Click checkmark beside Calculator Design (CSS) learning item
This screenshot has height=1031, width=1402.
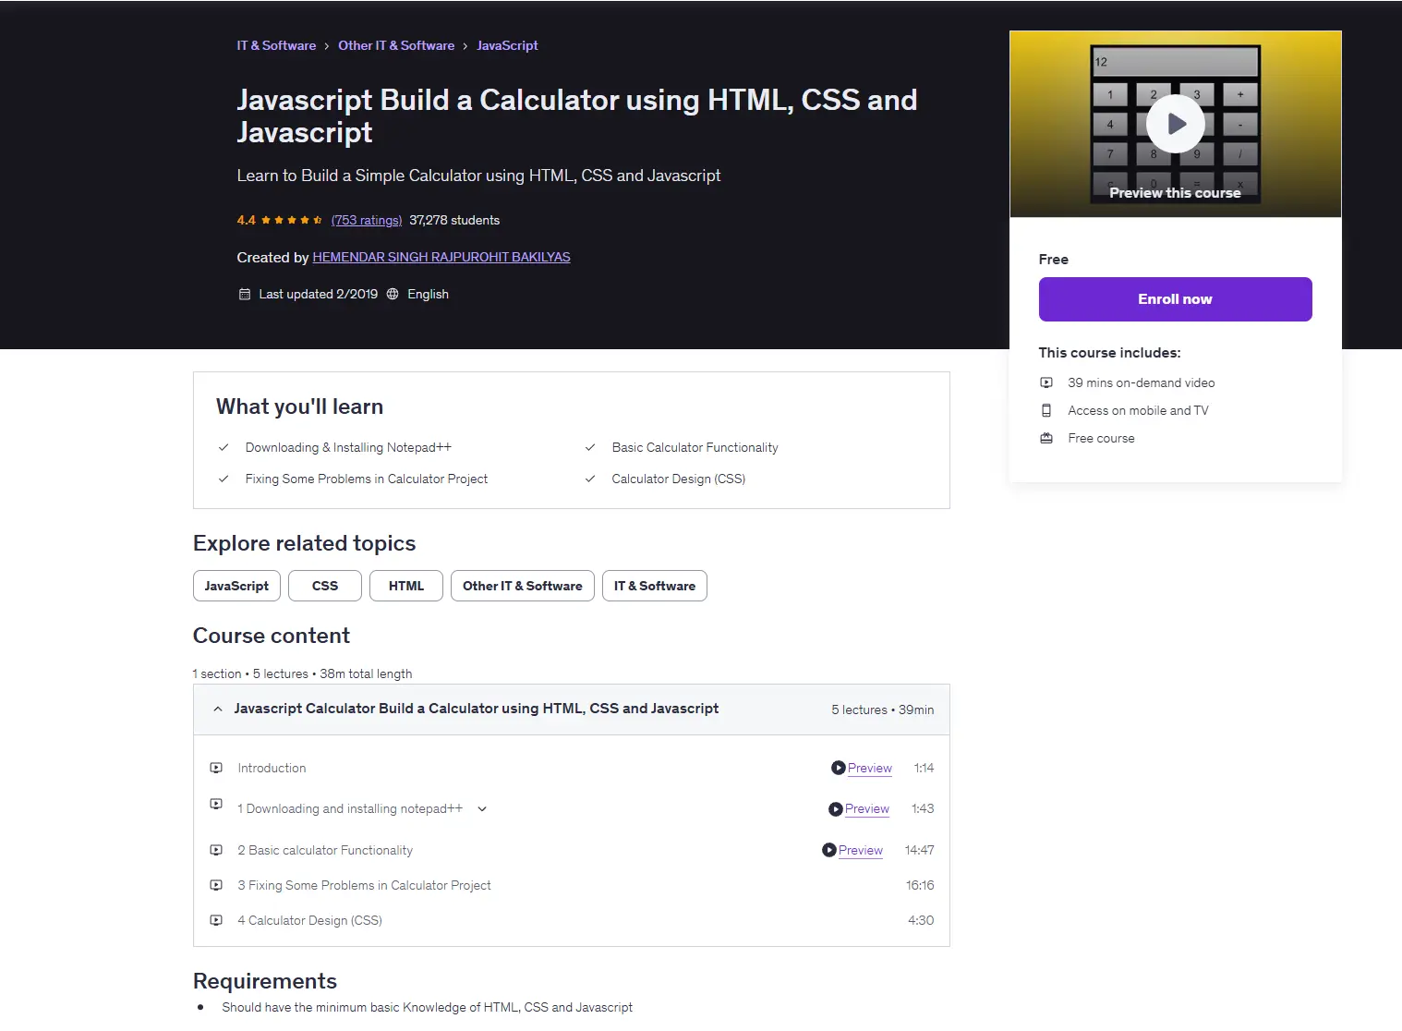pyautogui.click(x=590, y=479)
